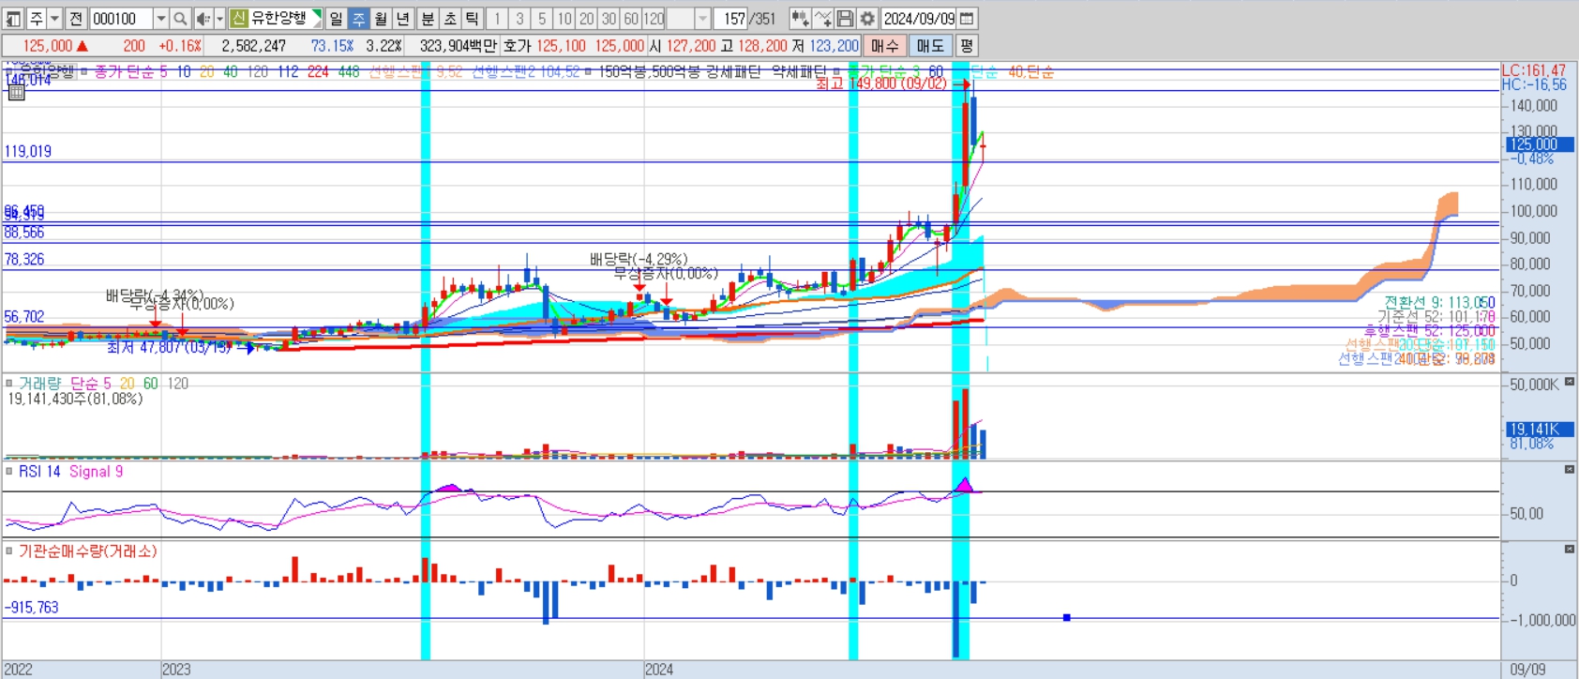Click the add candlestick indicator icon
Screen dimensions: 1579x679
800,18
